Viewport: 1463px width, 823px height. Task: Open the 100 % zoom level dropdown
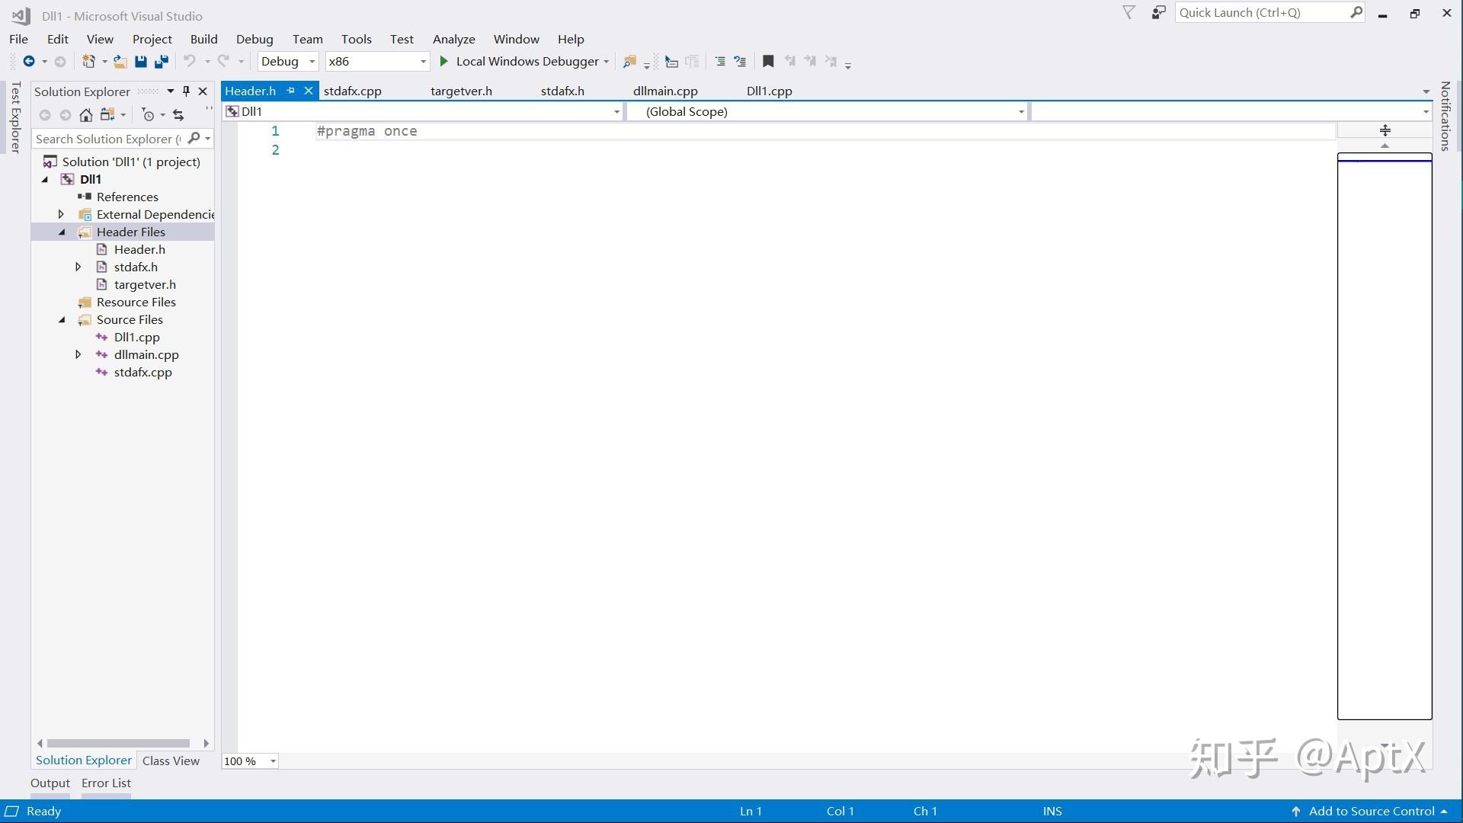click(250, 761)
